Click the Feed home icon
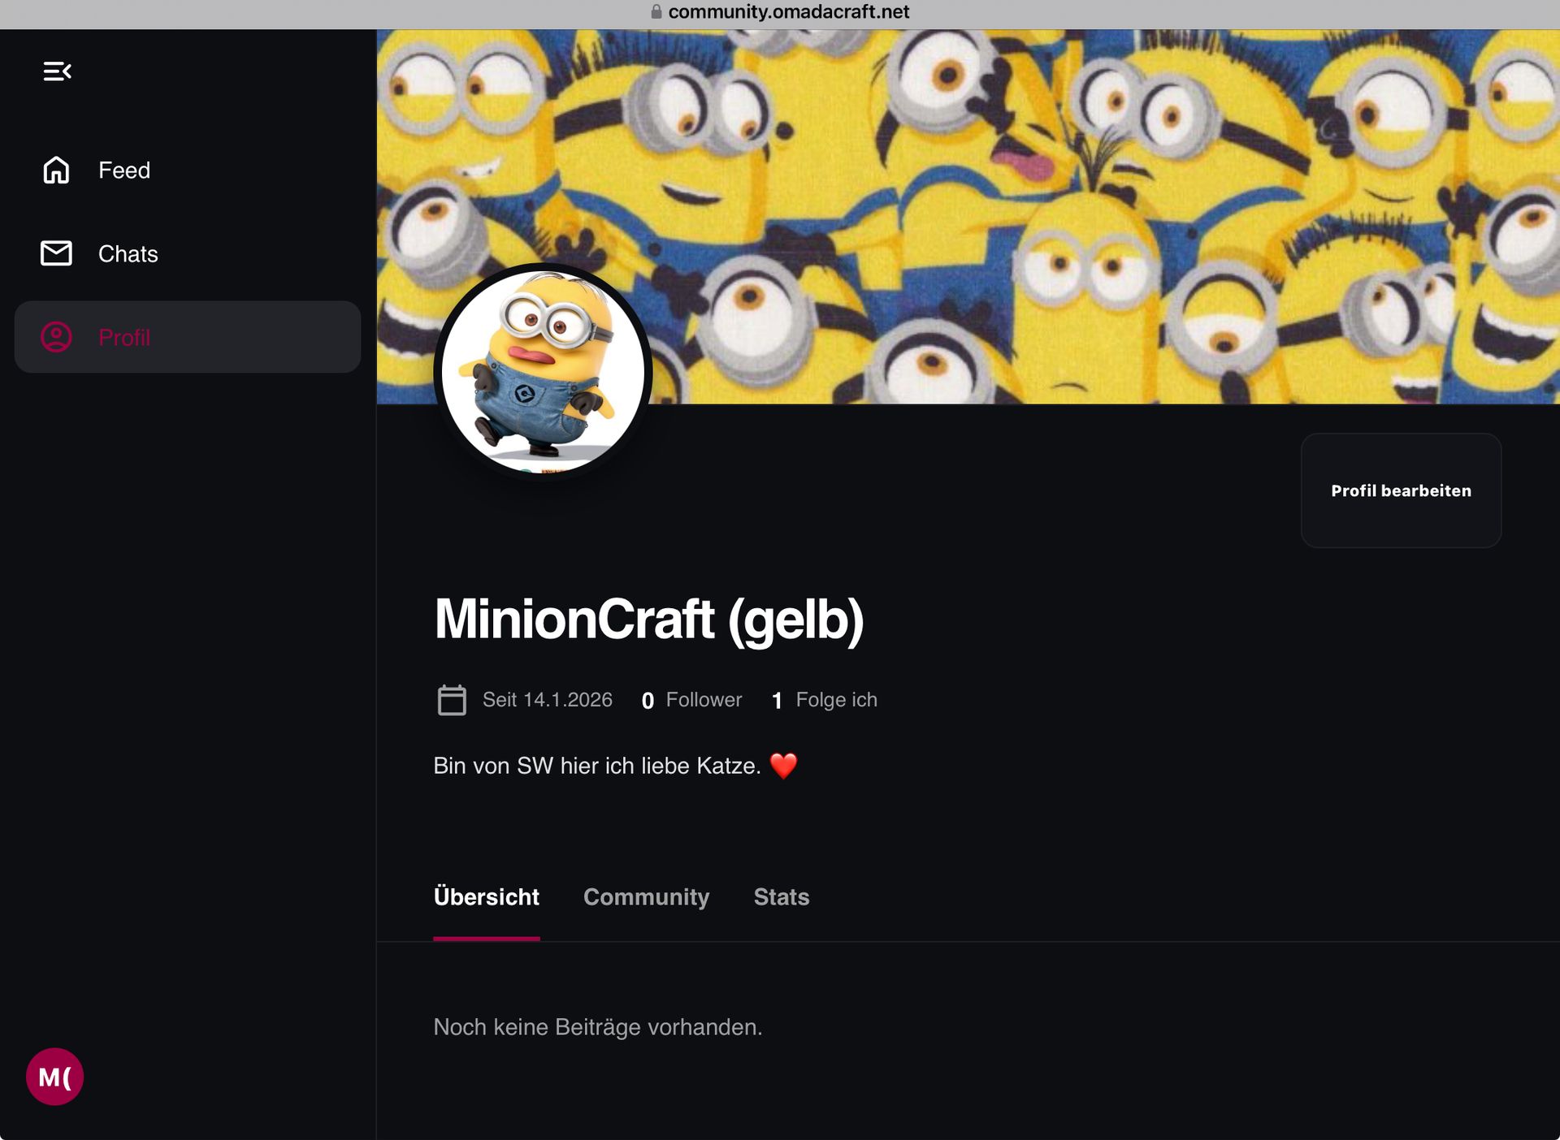1560x1140 pixels. click(56, 171)
